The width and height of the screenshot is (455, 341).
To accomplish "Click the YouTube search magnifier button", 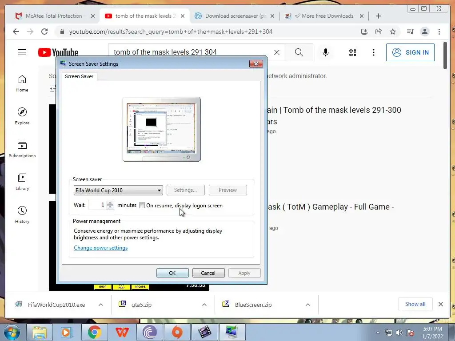I will (x=299, y=52).
